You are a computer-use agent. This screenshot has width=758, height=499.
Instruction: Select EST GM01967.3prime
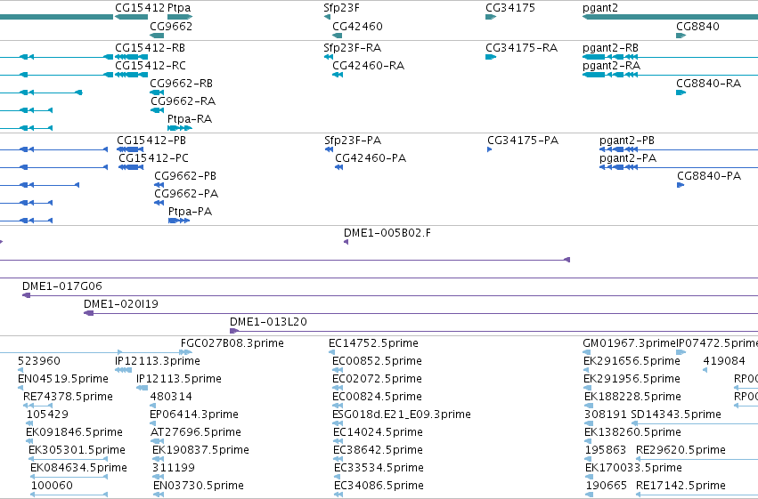click(x=629, y=343)
